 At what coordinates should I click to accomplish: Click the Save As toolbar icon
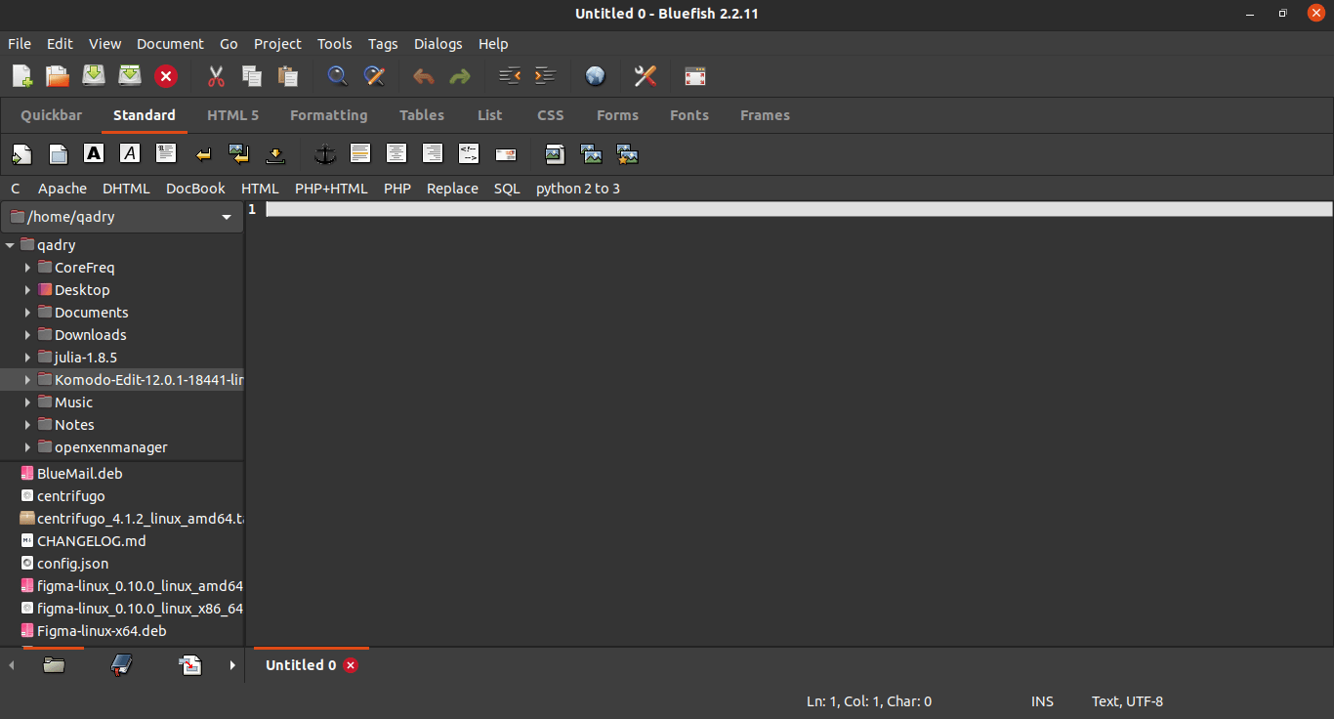[130, 76]
